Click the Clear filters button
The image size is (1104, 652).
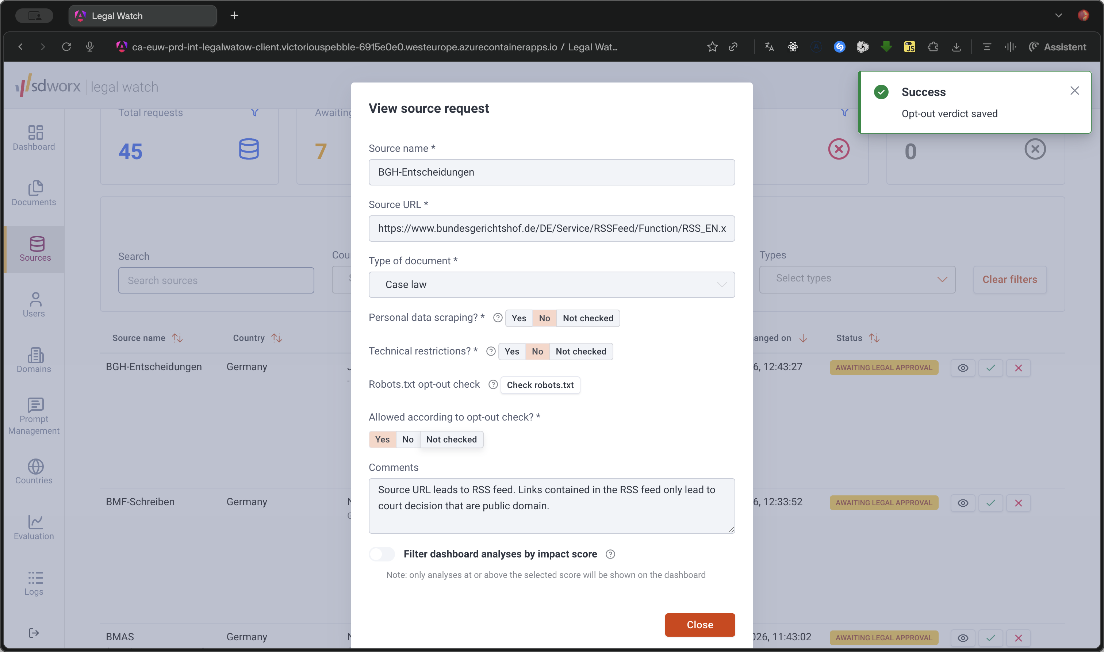pos(1009,279)
